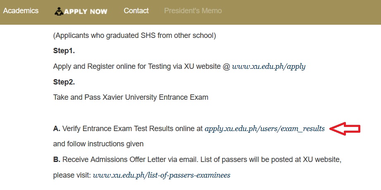Click the Apply Now person icon

[59, 11]
